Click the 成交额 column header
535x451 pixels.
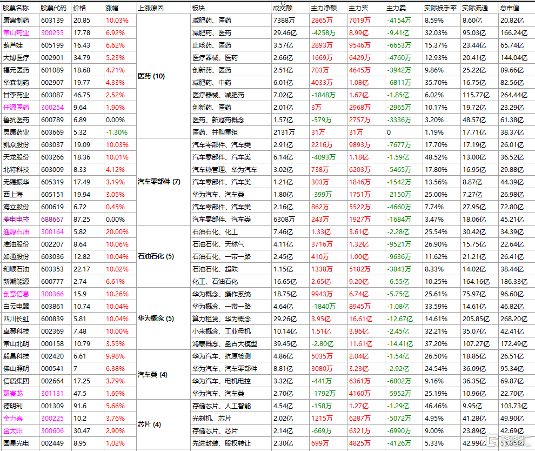pyautogui.click(x=283, y=8)
